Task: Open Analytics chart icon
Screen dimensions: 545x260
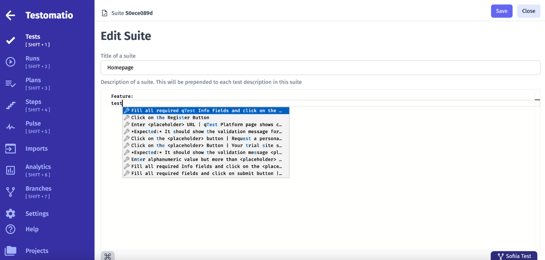Action: 11,170
